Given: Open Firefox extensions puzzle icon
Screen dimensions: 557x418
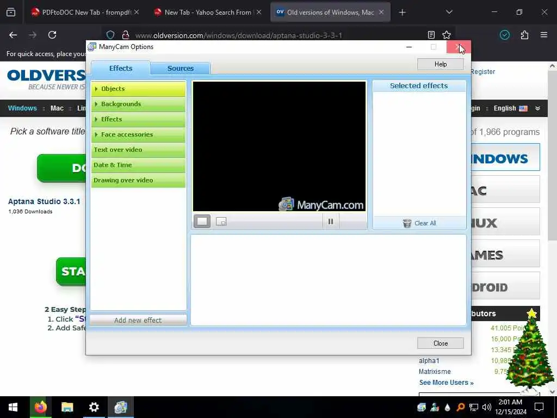Looking at the screenshot, I should (x=524, y=35).
